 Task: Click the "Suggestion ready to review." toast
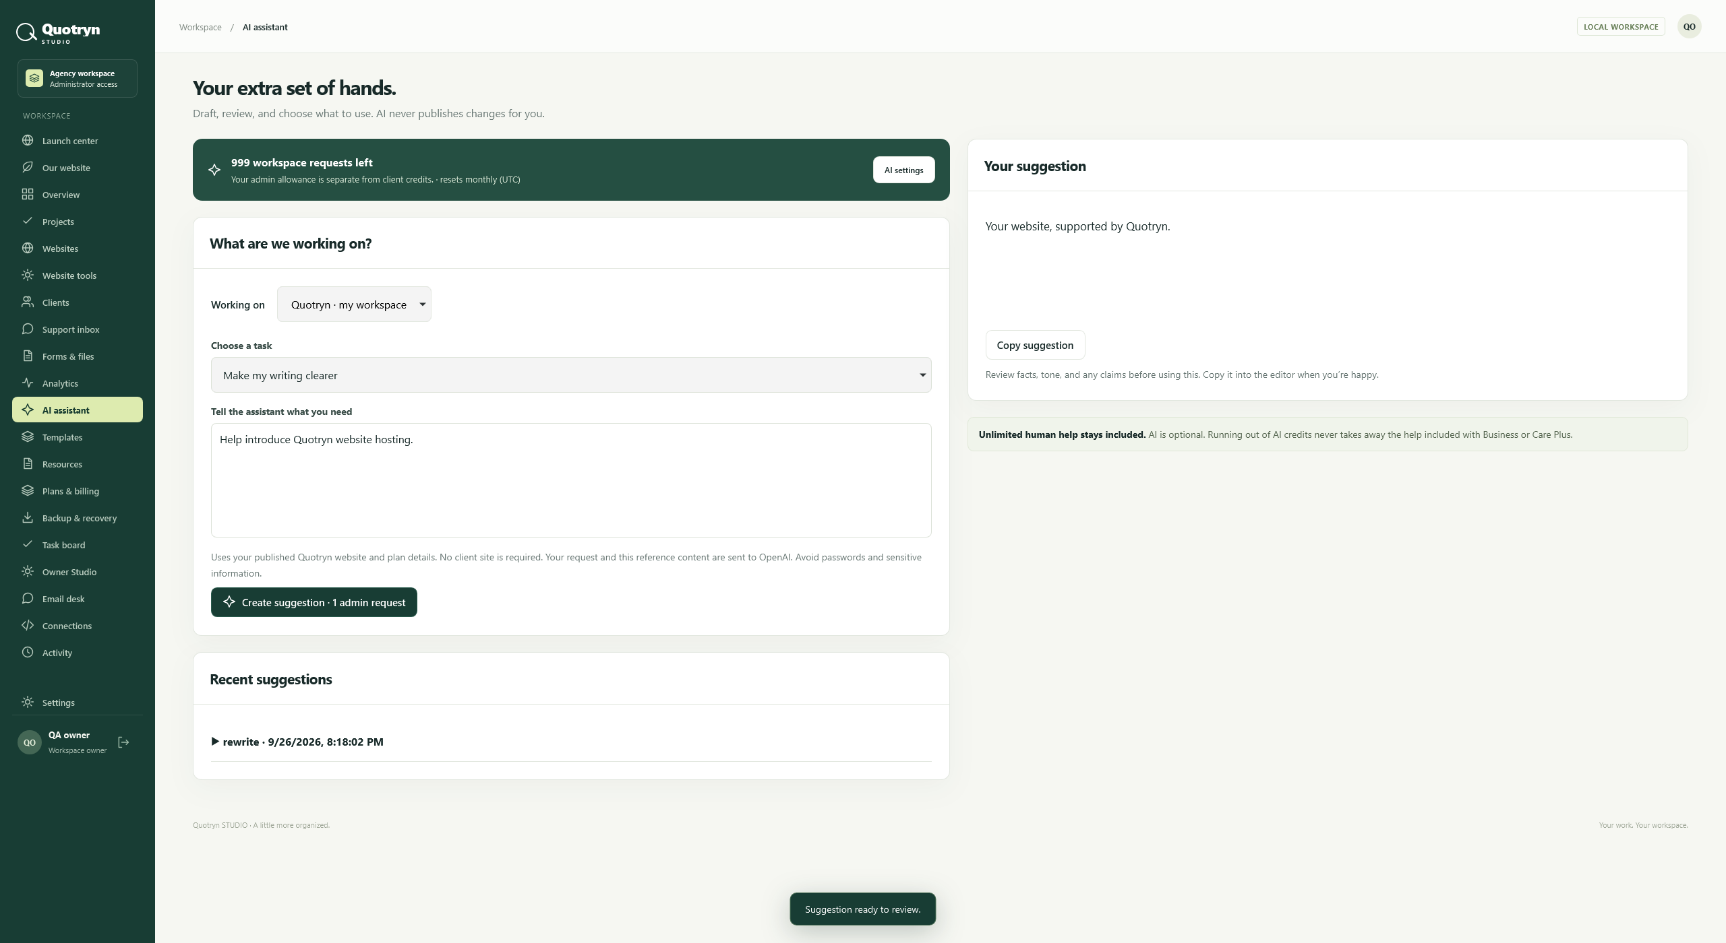pos(862,909)
